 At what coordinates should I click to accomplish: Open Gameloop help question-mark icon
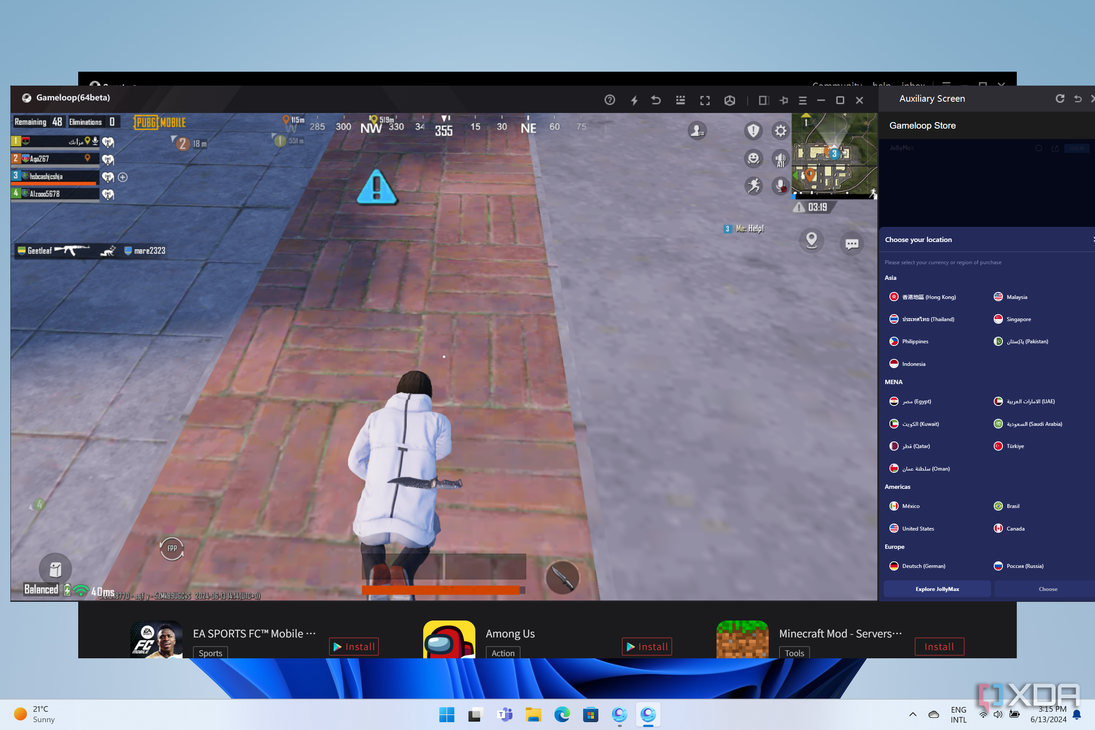coord(609,100)
